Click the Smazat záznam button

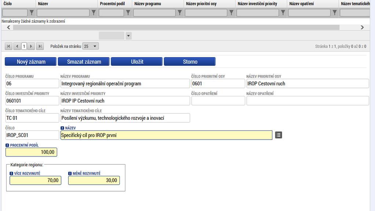[84, 62]
